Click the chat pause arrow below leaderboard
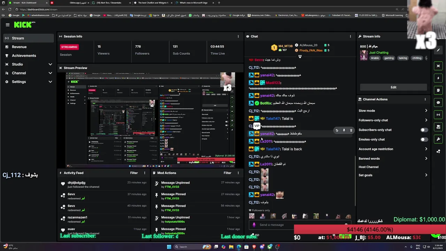This screenshot has height=251, width=446. 300,56
